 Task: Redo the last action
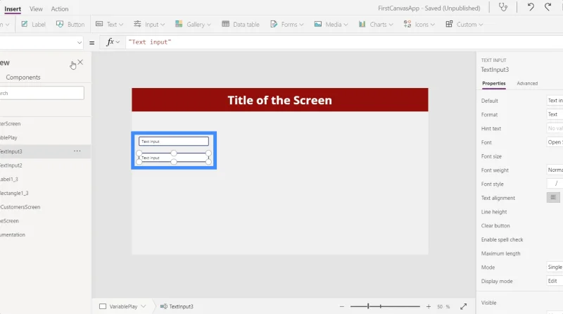(x=548, y=7)
